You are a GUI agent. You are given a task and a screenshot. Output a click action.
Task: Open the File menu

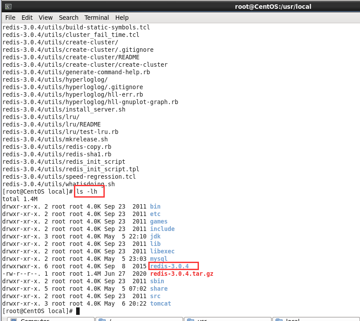pyautogui.click(x=10, y=18)
